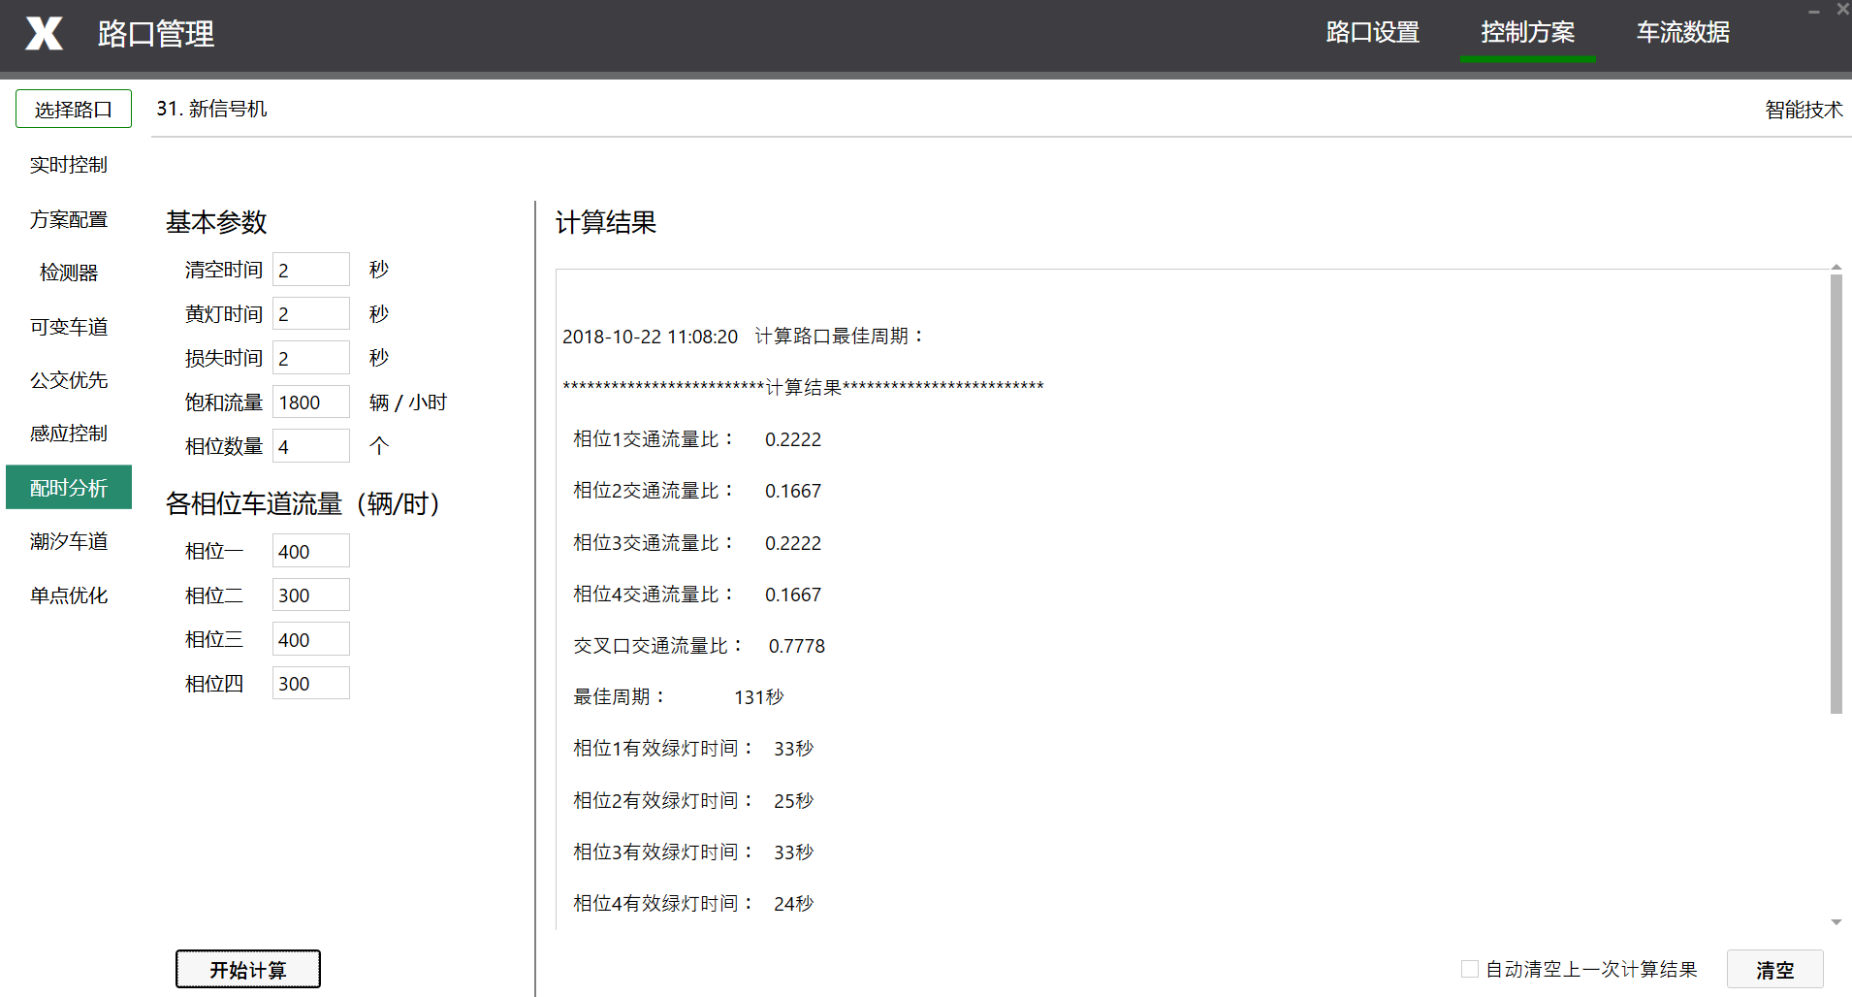Click the 2018-10-22 11:08:20 timestamp line
The image size is (1852, 997).
pos(744,337)
